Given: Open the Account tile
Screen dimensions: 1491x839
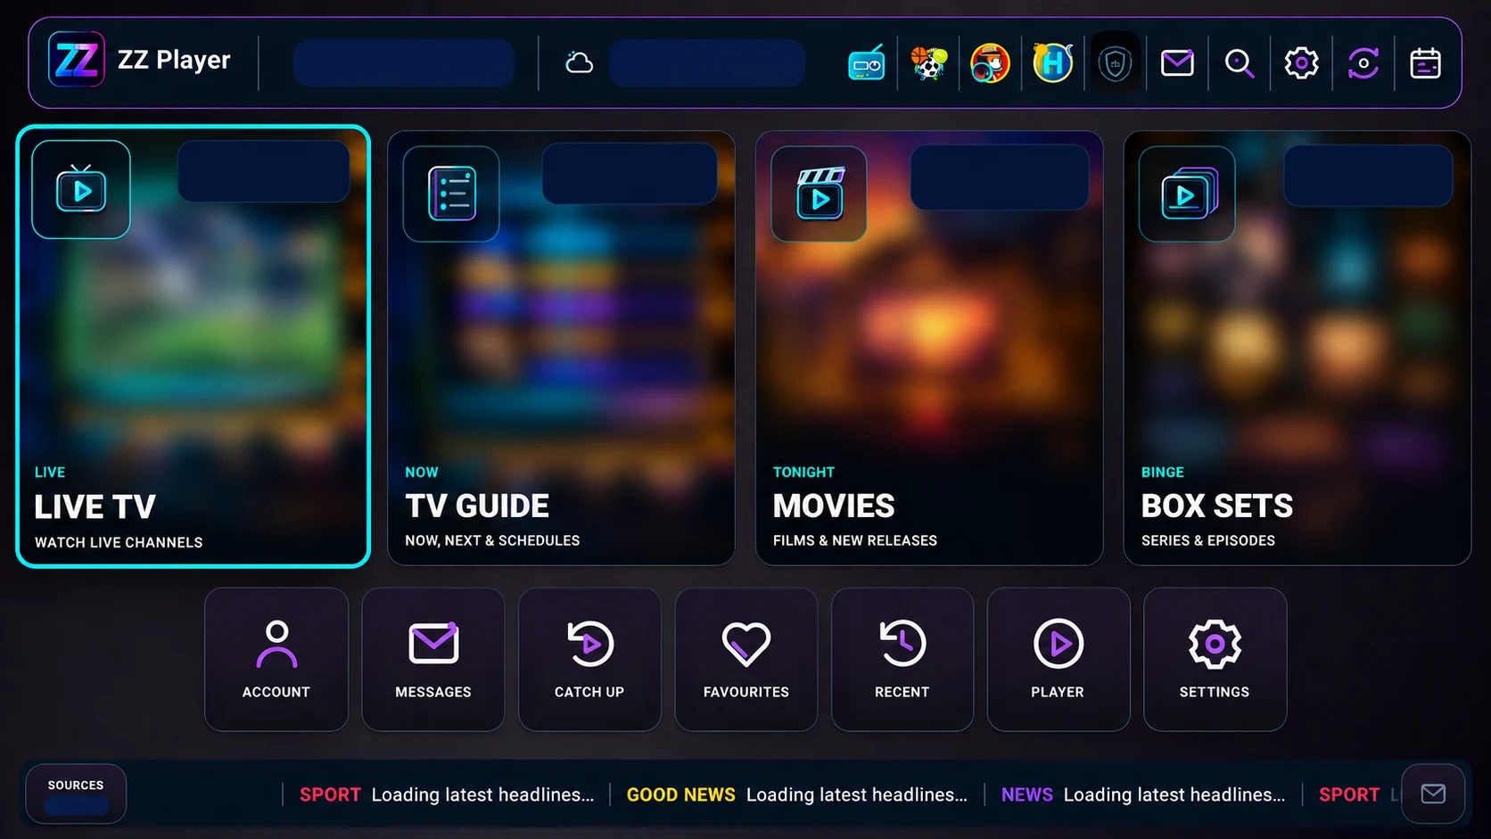Looking at the screenshot, I should click(276, 659).
